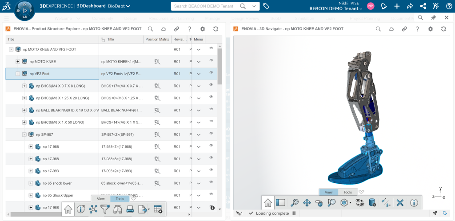Open the search scope dropdown arrow

click(x=255, y=6)
